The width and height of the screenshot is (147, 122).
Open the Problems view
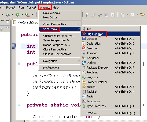click(111, 72)
